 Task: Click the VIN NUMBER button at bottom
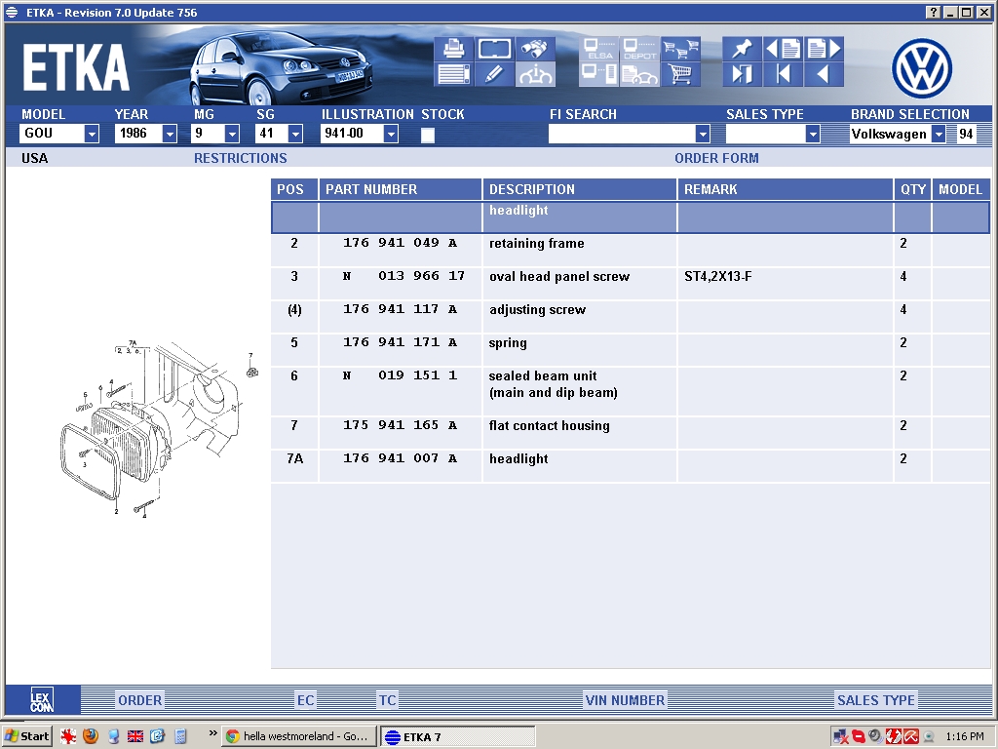coord(625,700)
